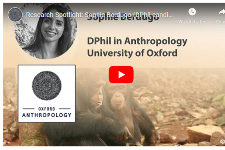Click Sophie Berdugo's circular portrait photo
The width and height of the screenshot is (225, 150).
(x=45, y=31)
